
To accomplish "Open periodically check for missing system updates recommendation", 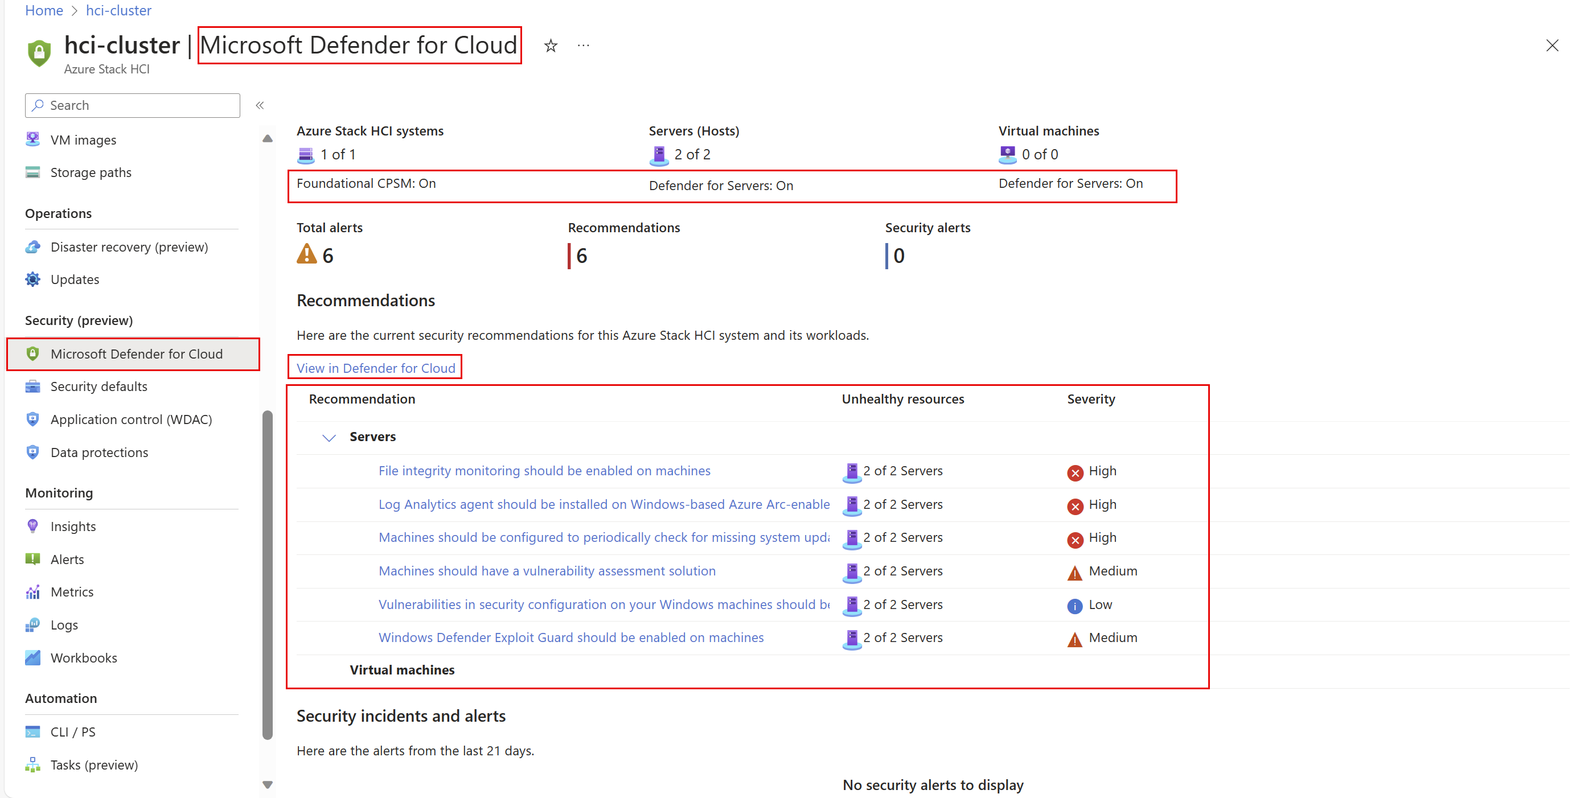I will (604, 537).
